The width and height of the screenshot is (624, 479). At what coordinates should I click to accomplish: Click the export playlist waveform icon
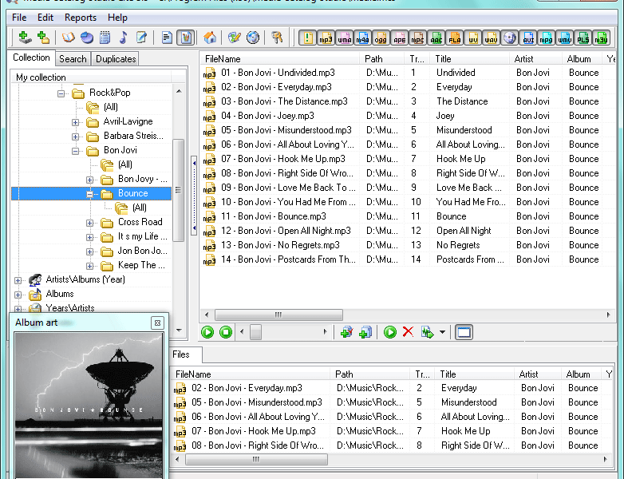428,331
